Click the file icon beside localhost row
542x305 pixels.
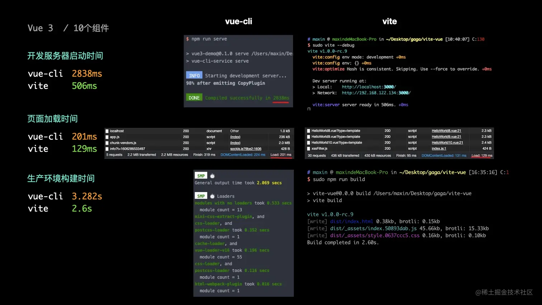107,131
